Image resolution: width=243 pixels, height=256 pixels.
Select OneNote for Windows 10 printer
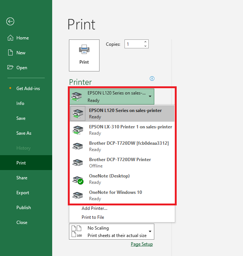pyautogui.click(x=122, y=195)
